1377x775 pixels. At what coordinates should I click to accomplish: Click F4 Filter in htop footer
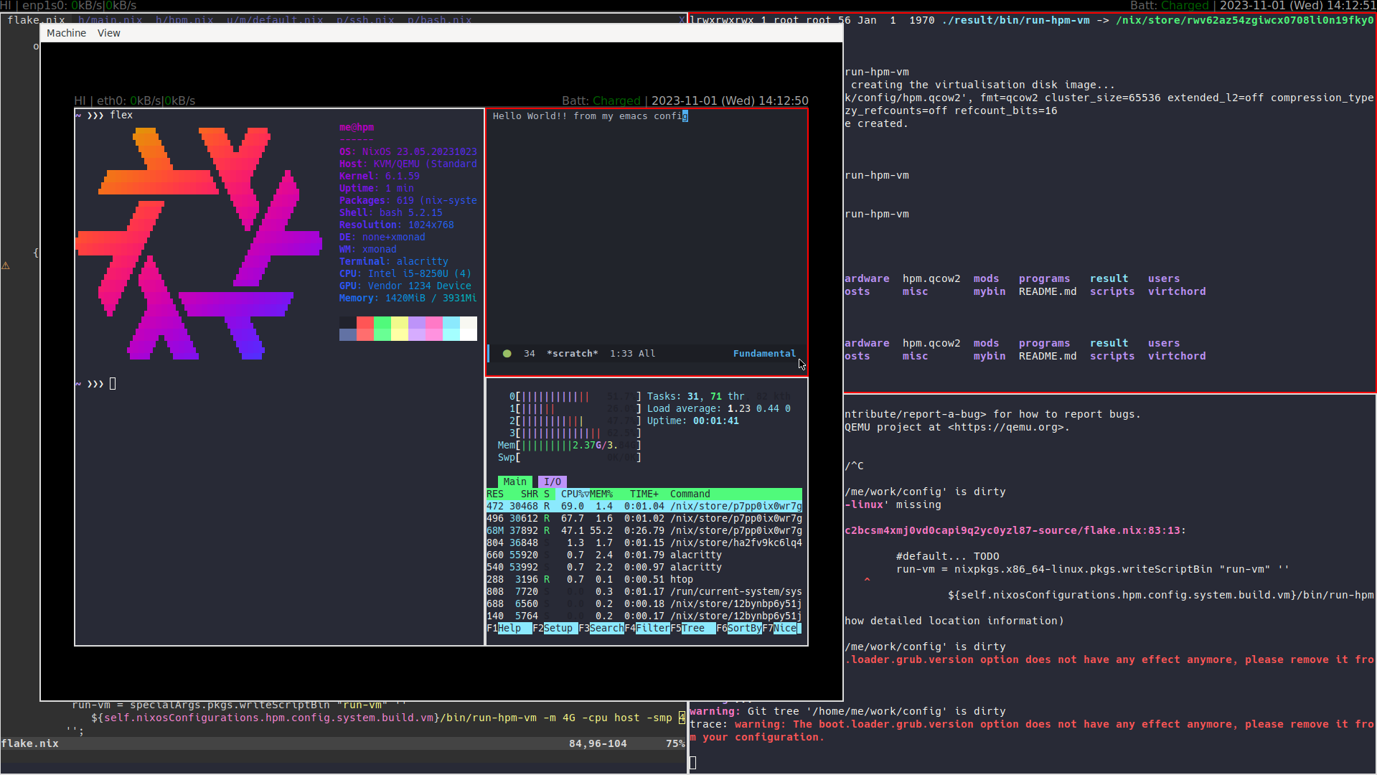tap(652, 628)
